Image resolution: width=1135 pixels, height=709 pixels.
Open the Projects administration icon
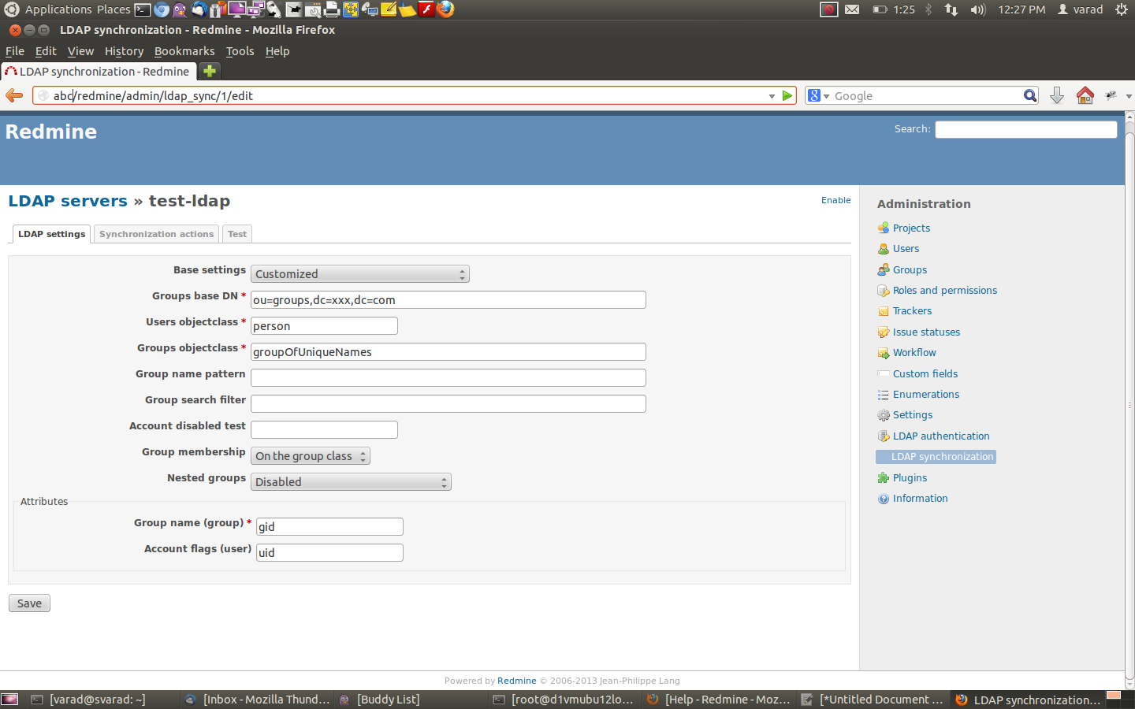(883, 228)
